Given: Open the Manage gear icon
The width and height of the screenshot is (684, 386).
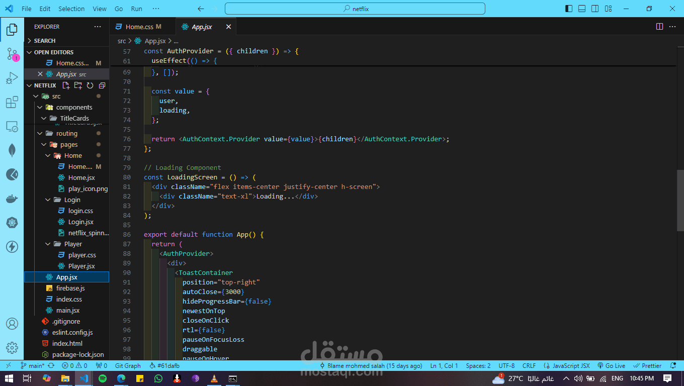Looking at the screenshot, I should pyautogui.click(x=12, y=348).
